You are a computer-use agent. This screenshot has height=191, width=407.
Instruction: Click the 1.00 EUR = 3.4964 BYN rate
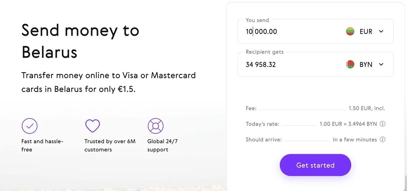click(348, 124)
